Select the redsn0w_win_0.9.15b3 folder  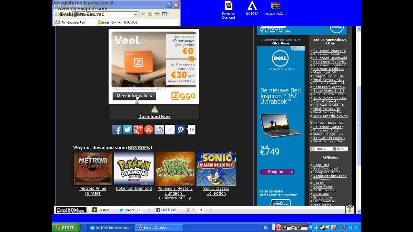point(118,22)
